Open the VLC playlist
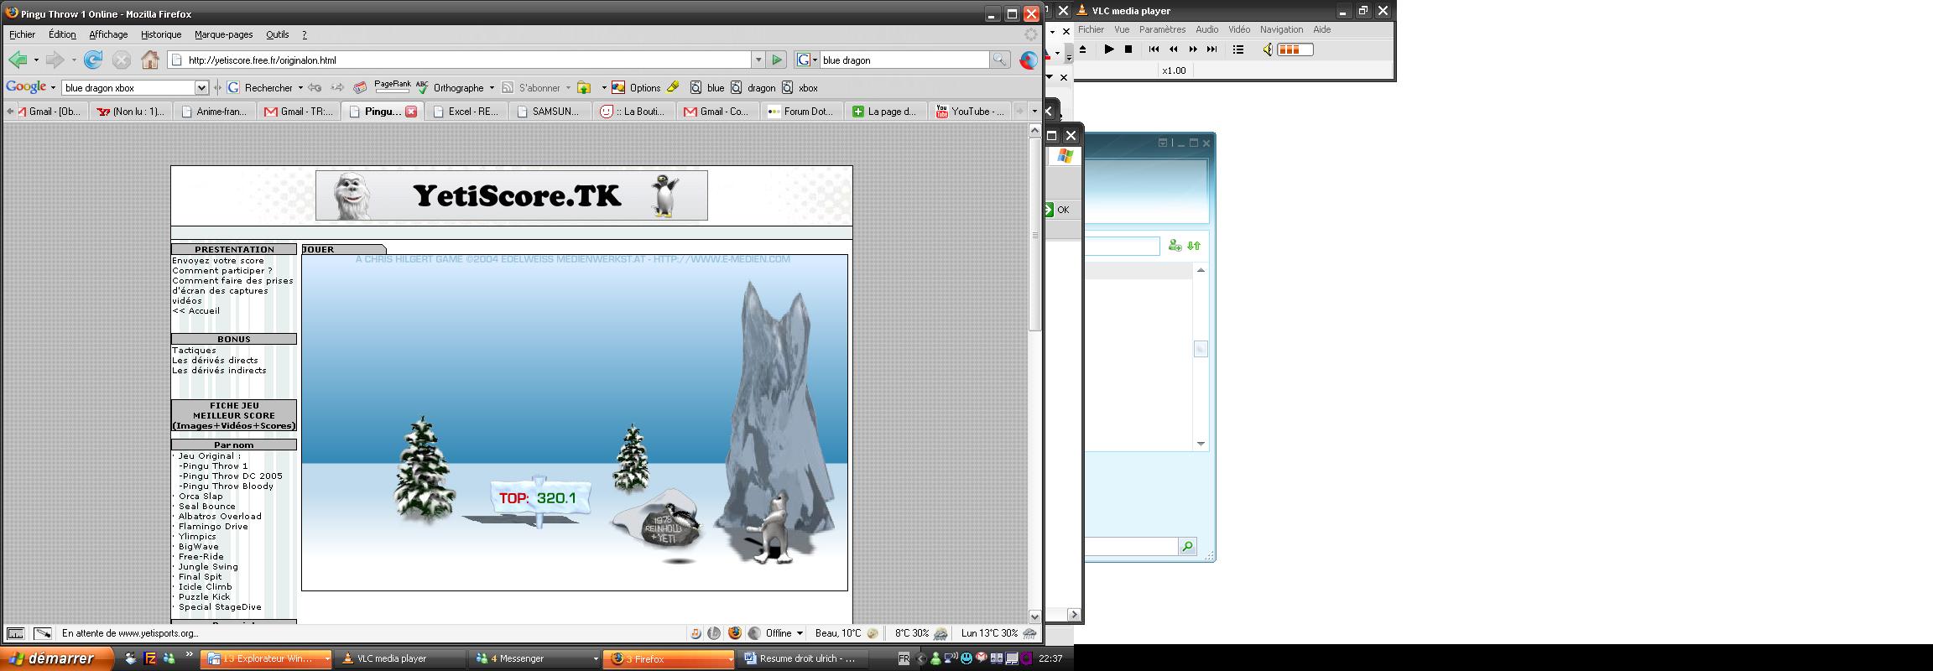 [1238, 49]
